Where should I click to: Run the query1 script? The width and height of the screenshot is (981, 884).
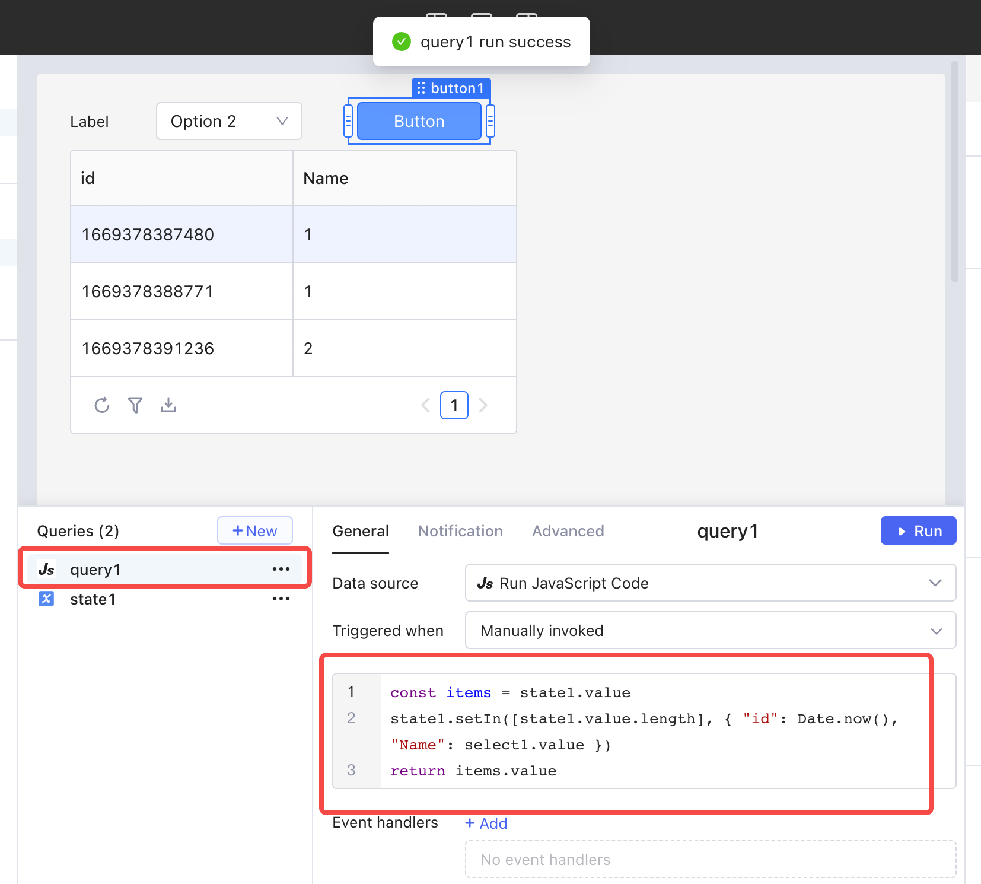tap(918, 530)
